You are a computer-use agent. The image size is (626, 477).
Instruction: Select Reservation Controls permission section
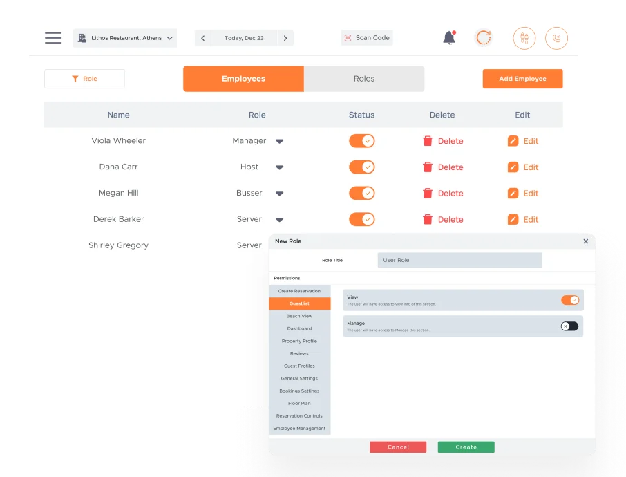pyautogui.click(x=300, y=416)
